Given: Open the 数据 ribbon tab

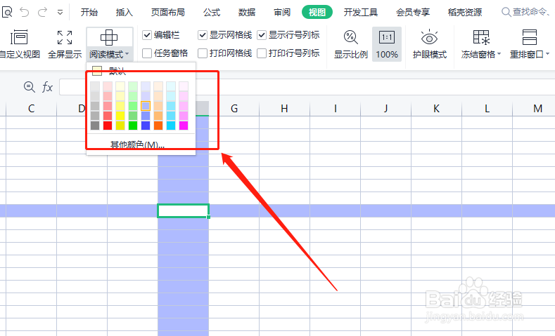Looking at the screenshot, I should pos(247,13).
